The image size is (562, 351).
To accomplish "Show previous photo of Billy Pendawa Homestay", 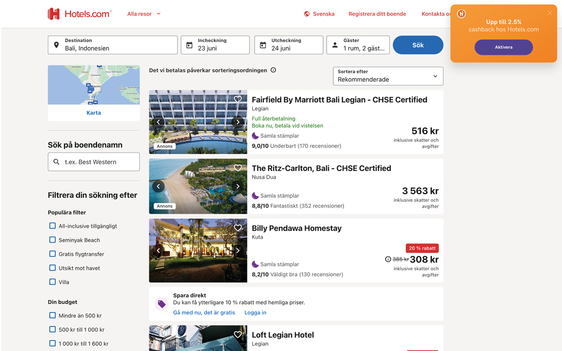I will pos(159,251).
